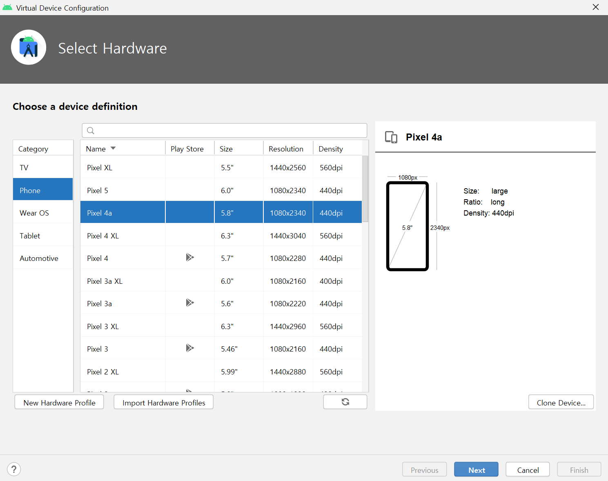Click the refresh device list button
The width and height of the screenshot is (608, 481).
(345, 402)
